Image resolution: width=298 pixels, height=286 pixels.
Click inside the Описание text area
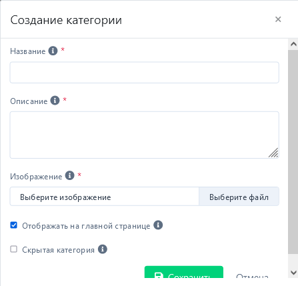coord(145,135)
